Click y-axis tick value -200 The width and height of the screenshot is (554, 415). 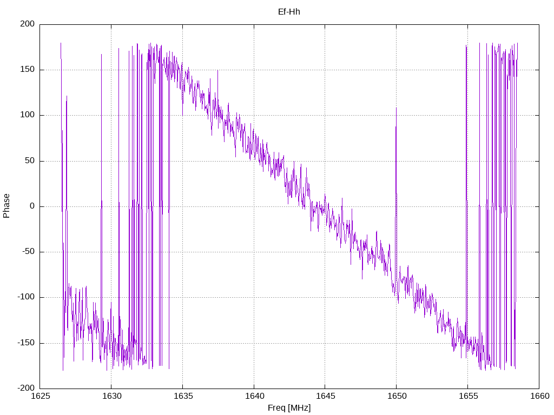[26, 388]
